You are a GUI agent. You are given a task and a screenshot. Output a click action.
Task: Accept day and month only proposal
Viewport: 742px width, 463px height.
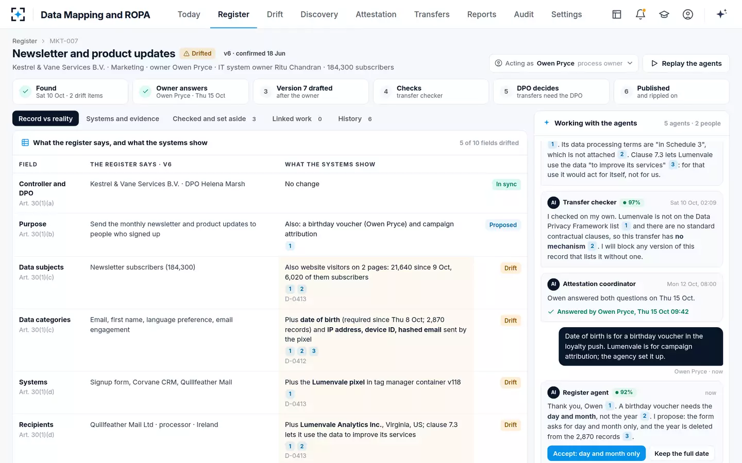tap(596, 453)
